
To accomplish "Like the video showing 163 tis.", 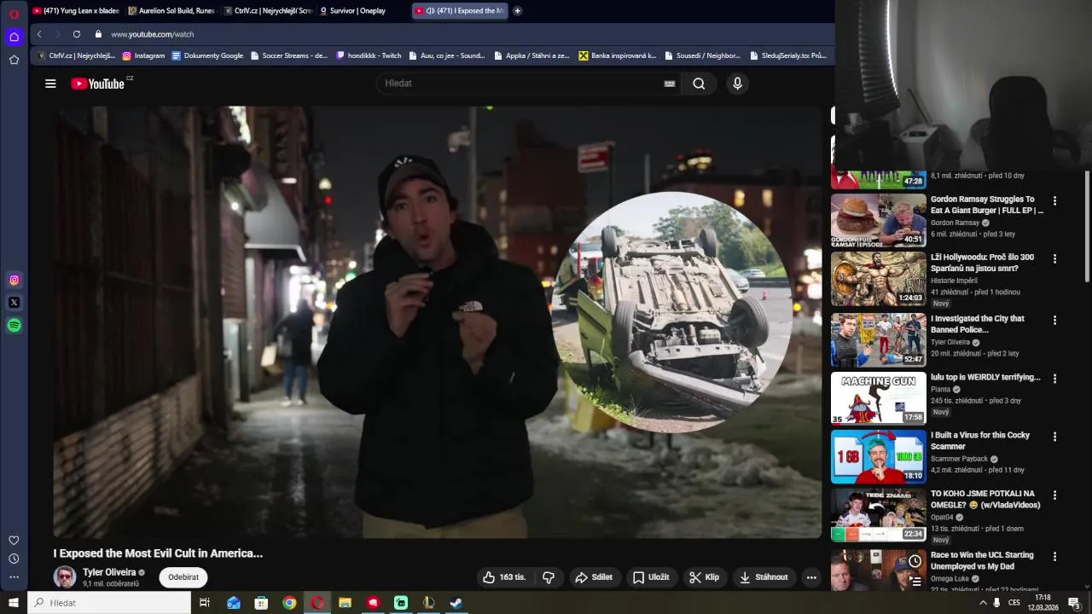I will pos(504,577).
